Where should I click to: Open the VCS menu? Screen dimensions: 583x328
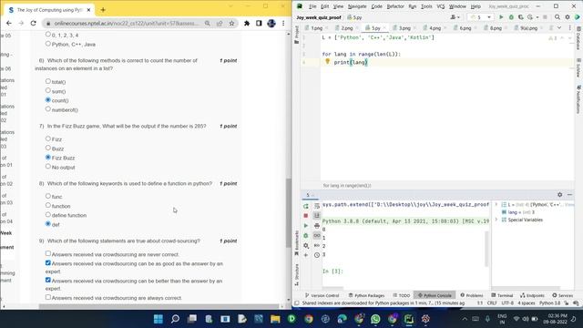click(441, 6)
